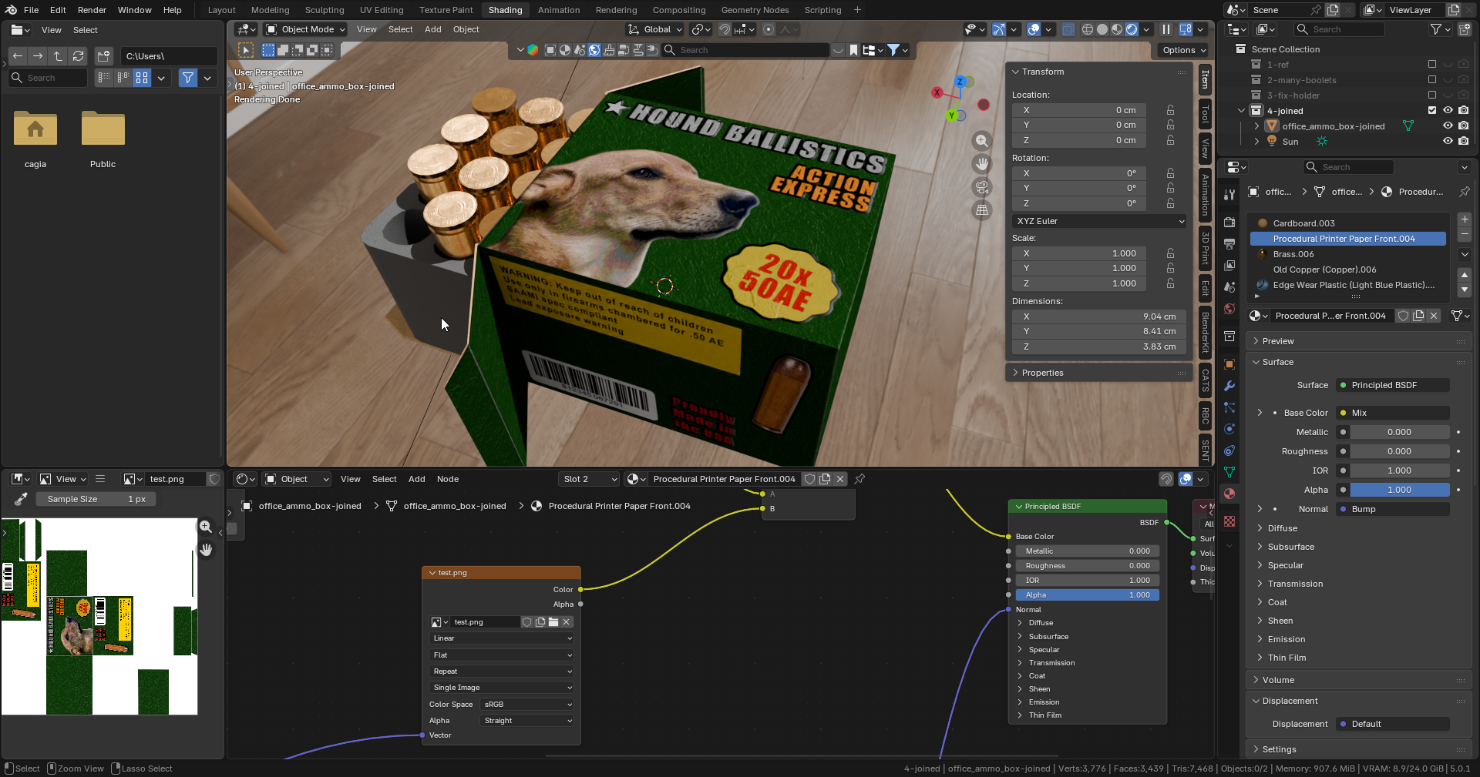This screenshot has width=1480, height=777.
Task: Open image file from test.png node
Action: point(553,622)
